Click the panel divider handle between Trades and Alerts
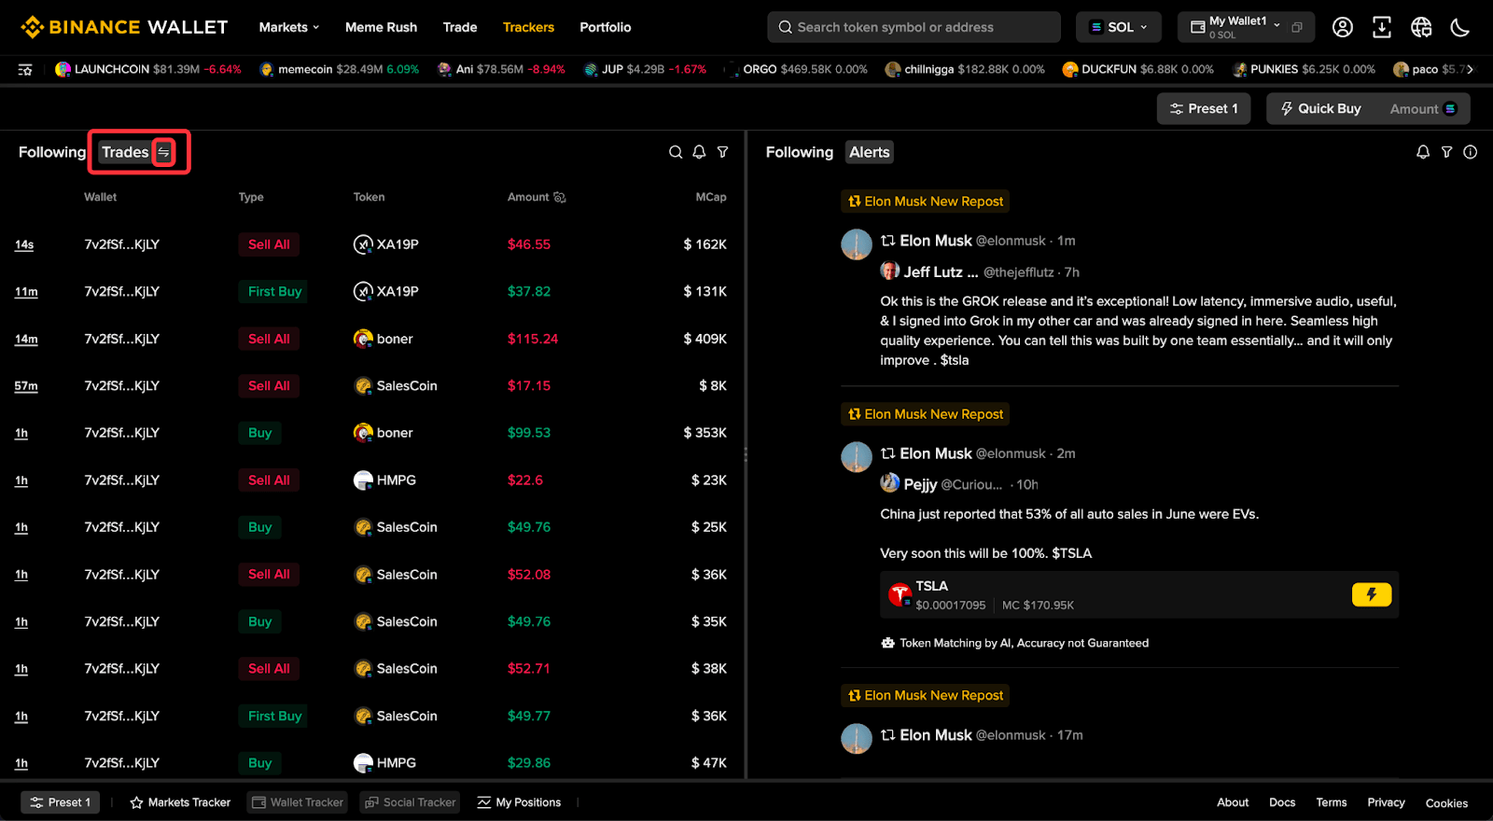This screenshot has height=821, width=1493. (746, 454)
